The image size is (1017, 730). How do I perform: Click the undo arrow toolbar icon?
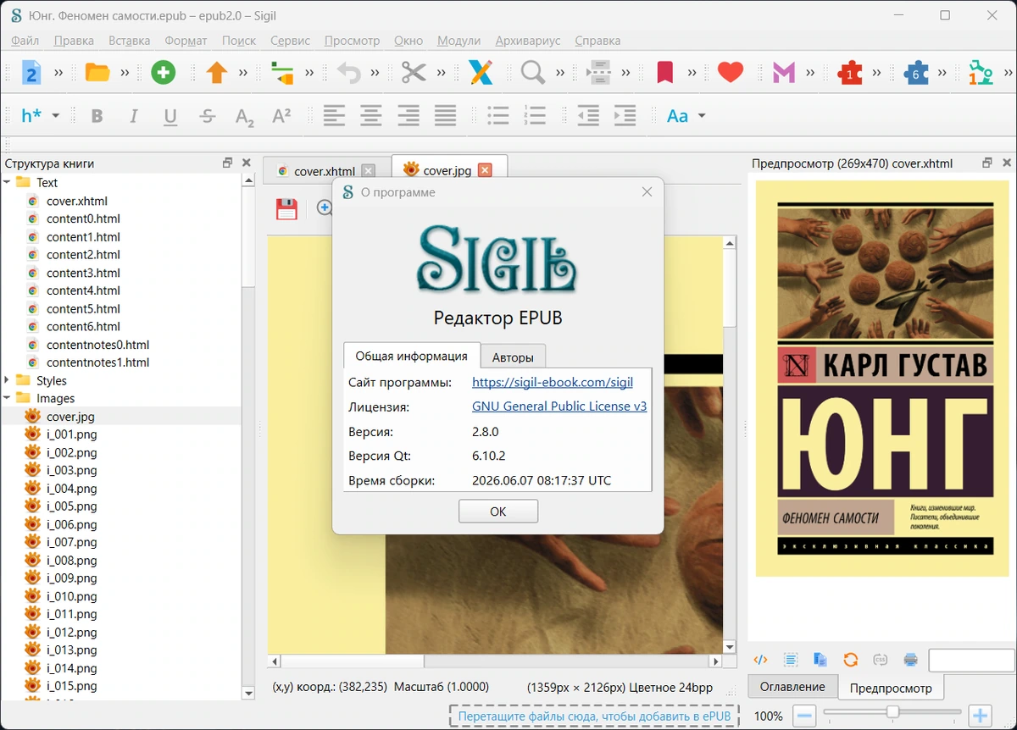pos(348,73)
